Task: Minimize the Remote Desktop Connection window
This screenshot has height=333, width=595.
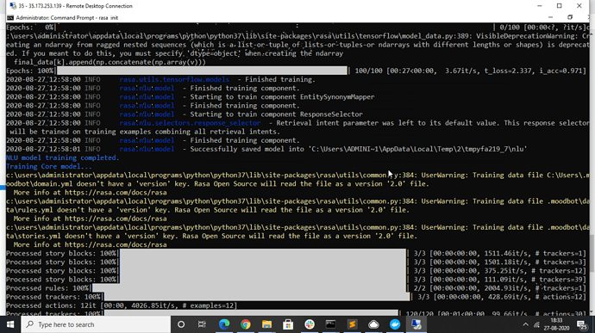Action: pos(540,6)
